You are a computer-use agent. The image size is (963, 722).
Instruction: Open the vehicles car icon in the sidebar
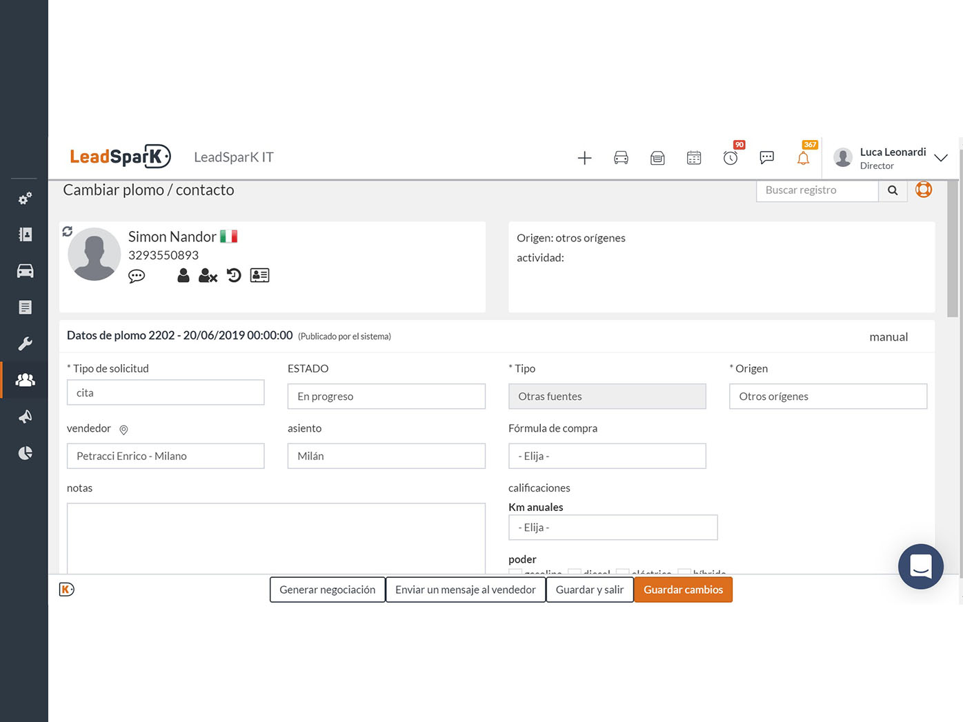point(25,271)
